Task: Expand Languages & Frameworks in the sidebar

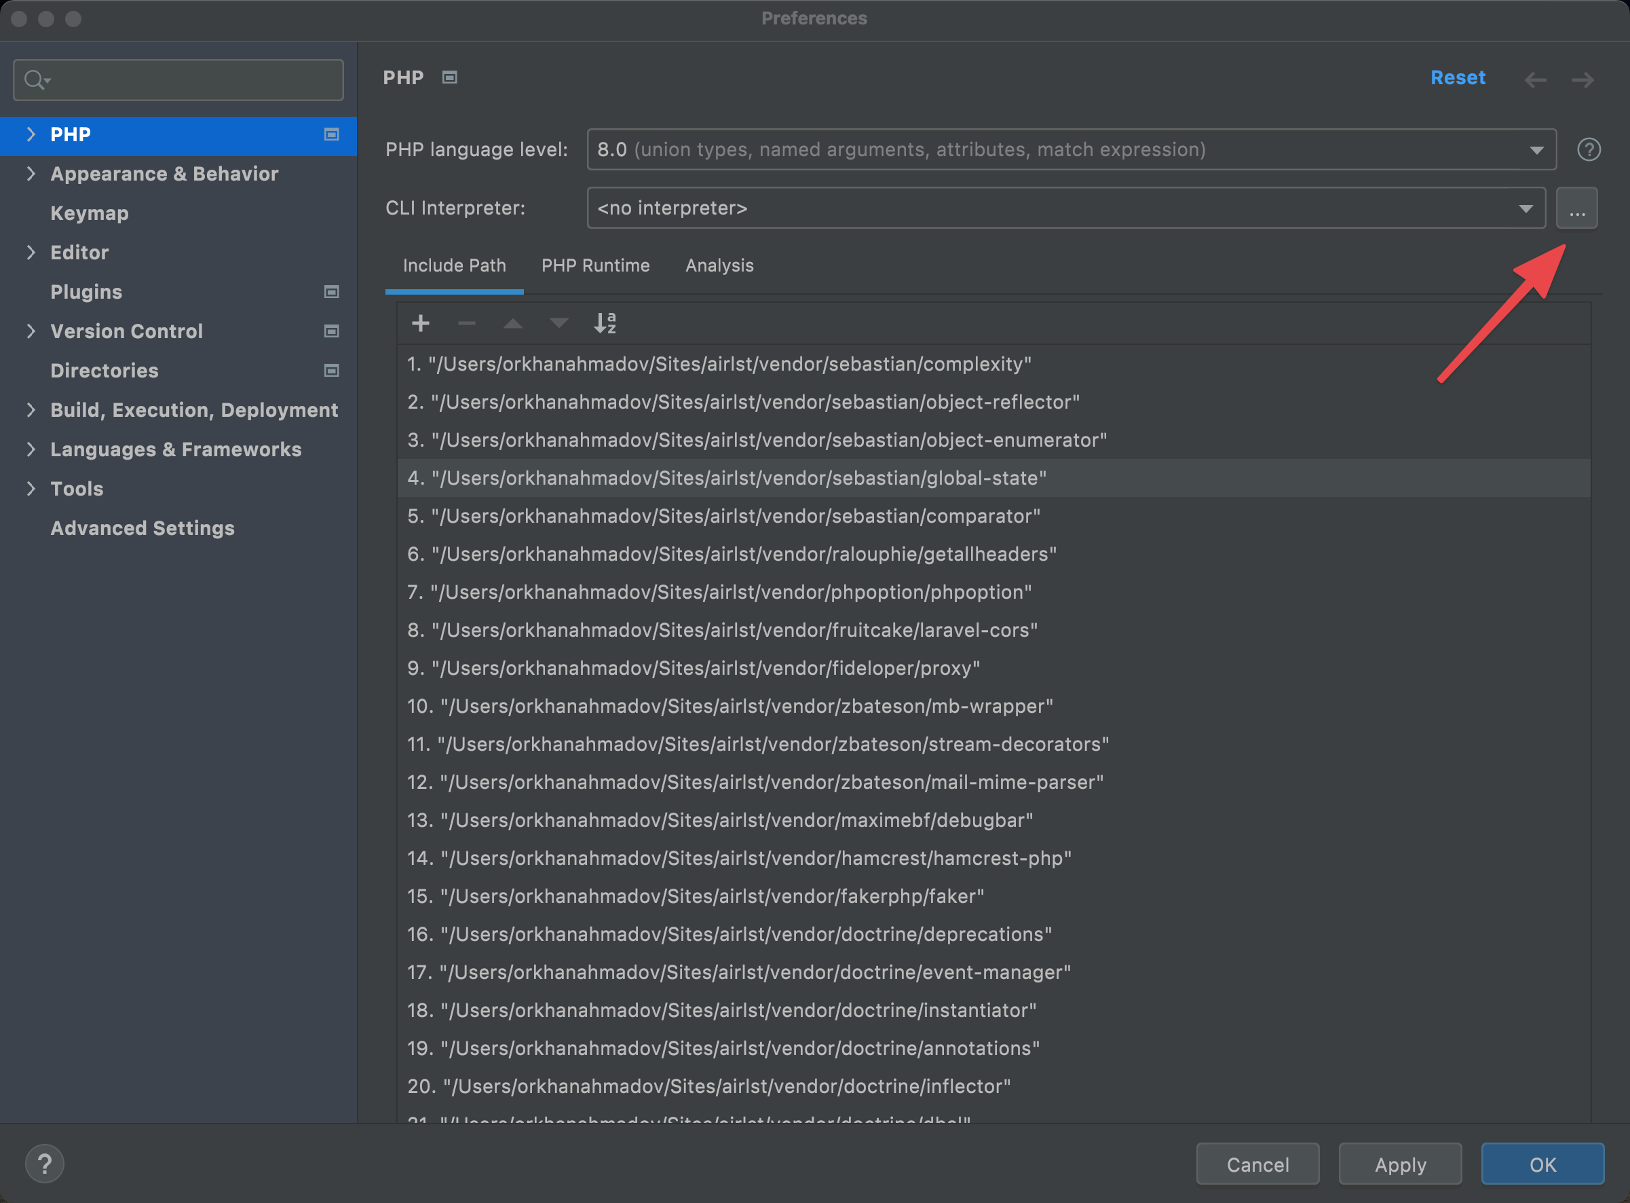Action: click(x=31, y=449)
